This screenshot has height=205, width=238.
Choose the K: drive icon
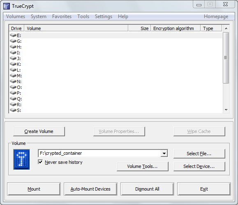tap(13, 64)
